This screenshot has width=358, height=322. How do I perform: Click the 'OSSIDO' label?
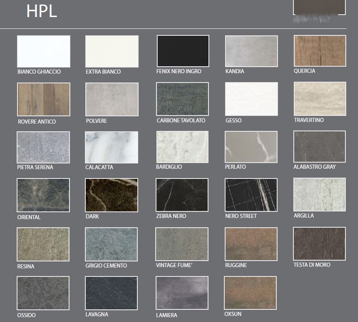[x=26, y=315]
